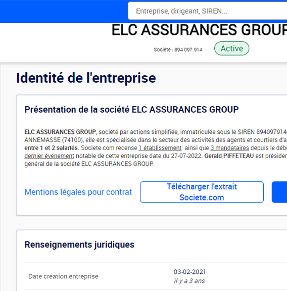Click the 'Identité de l'entreprise' heading
This screenshot has height=291, width=287.
pyautogui.click(x=86, y=78)
